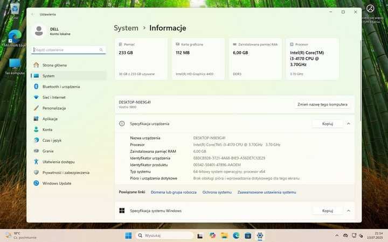The height and width of the screenshot is (242, 388).
Task: Collapse the Specyfikacja systemu Windows section
Action: pos(349,211)
